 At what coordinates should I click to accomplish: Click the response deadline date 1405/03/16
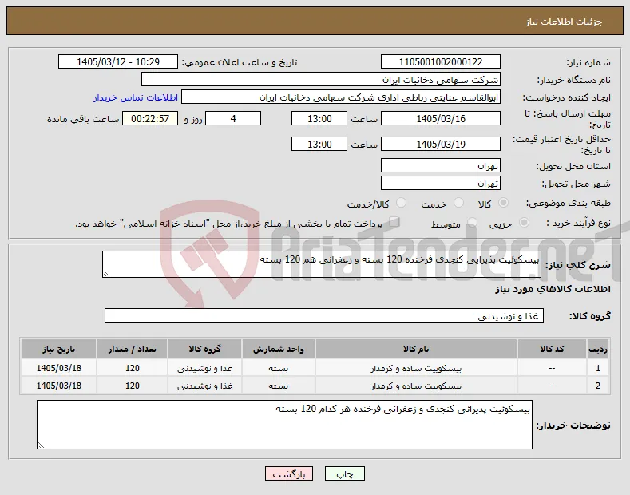440,118
